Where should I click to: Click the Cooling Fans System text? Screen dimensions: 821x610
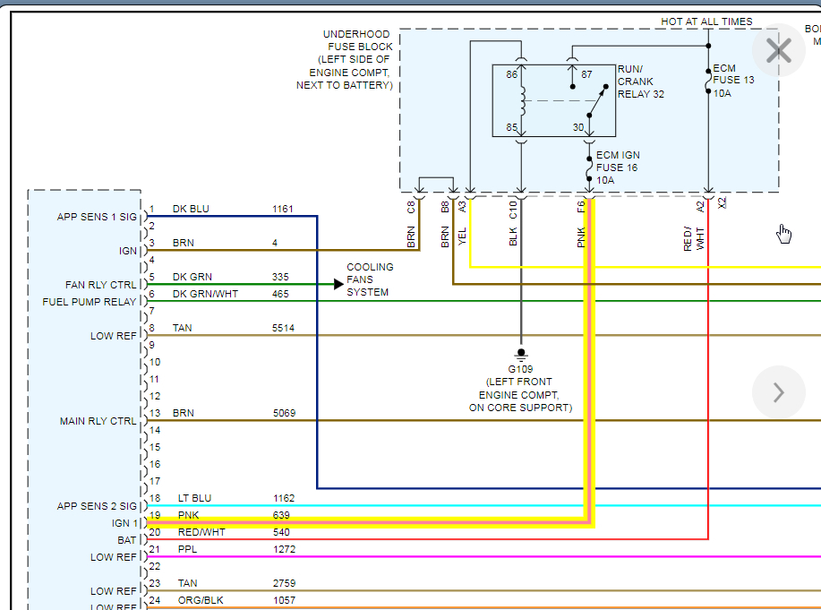369,279
